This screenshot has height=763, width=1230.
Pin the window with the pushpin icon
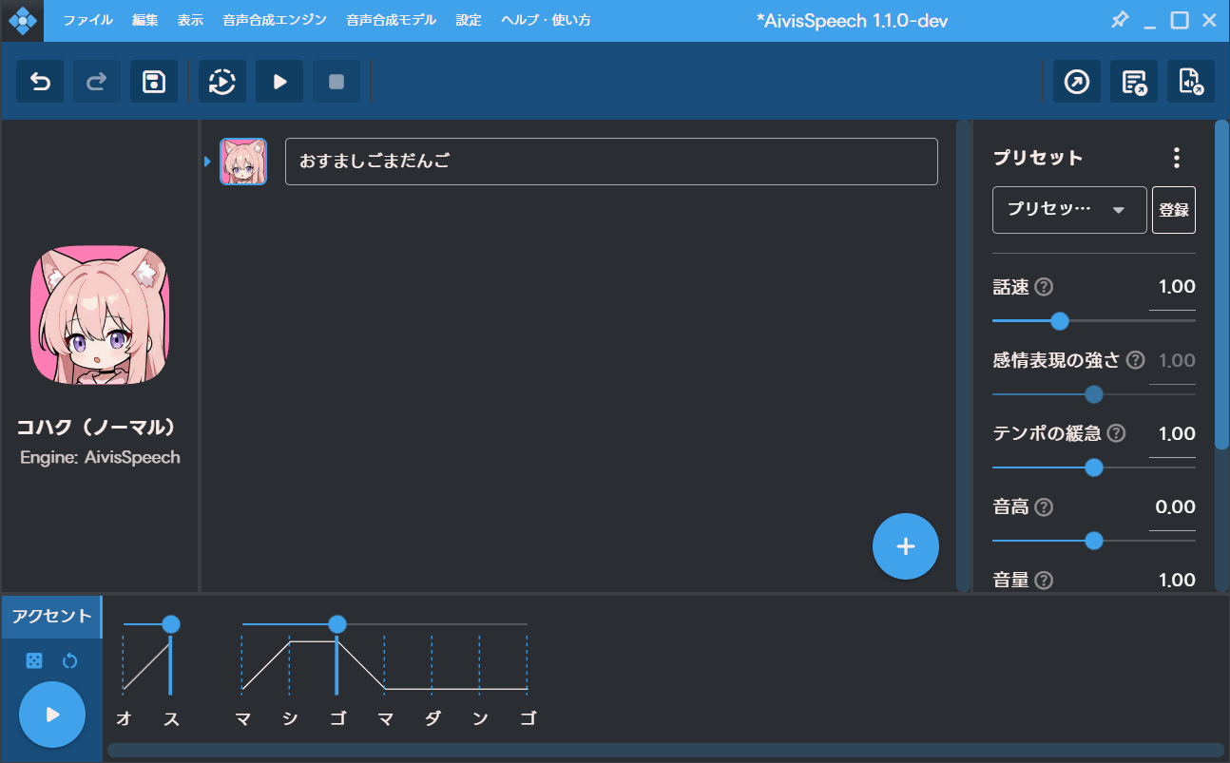(x=1120, y=20)
